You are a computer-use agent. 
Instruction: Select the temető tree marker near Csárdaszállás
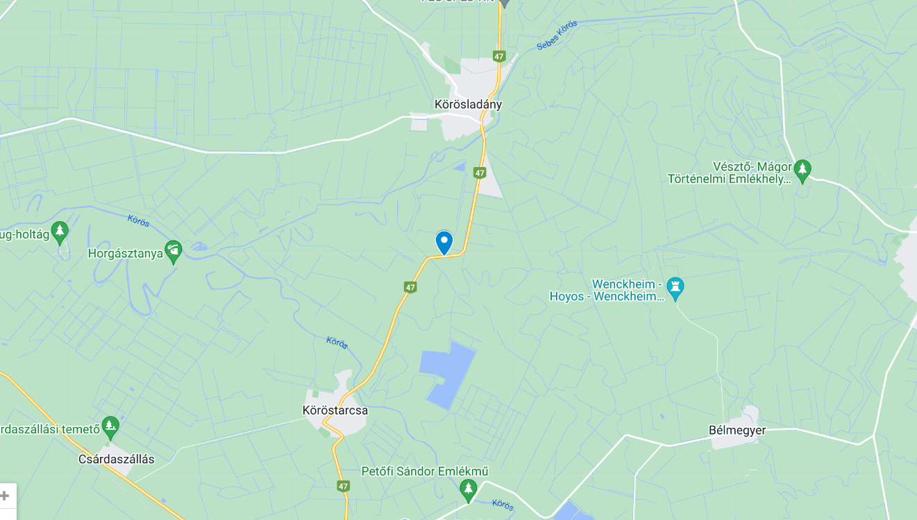click(x=110, y=427)
